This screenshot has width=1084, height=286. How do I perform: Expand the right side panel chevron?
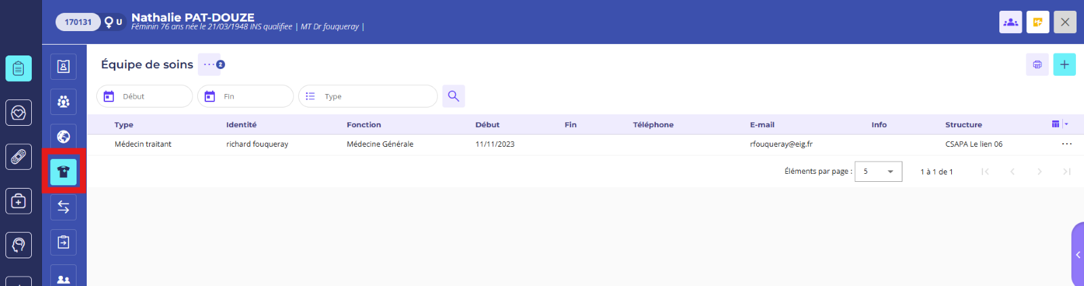[x=1077, y=255]
